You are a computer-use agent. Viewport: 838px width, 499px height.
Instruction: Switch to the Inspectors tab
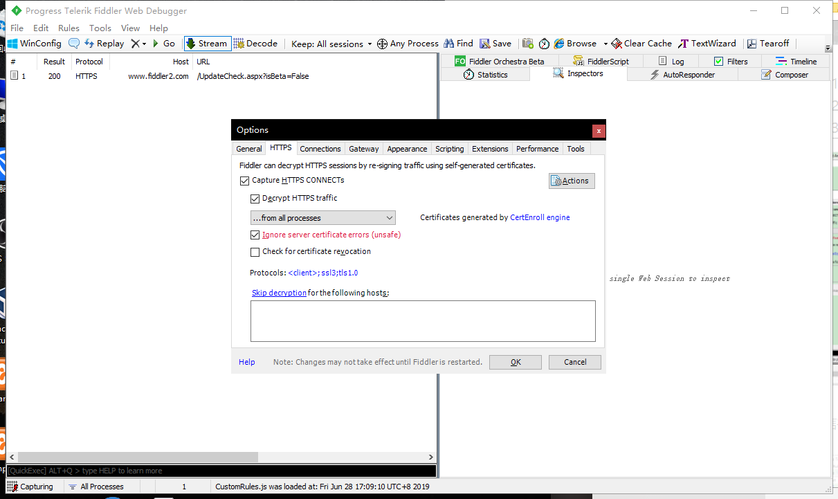click(x=579, y=73)
